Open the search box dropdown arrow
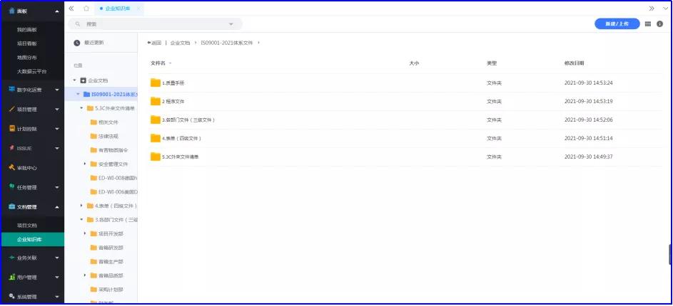 pos(231,24)
